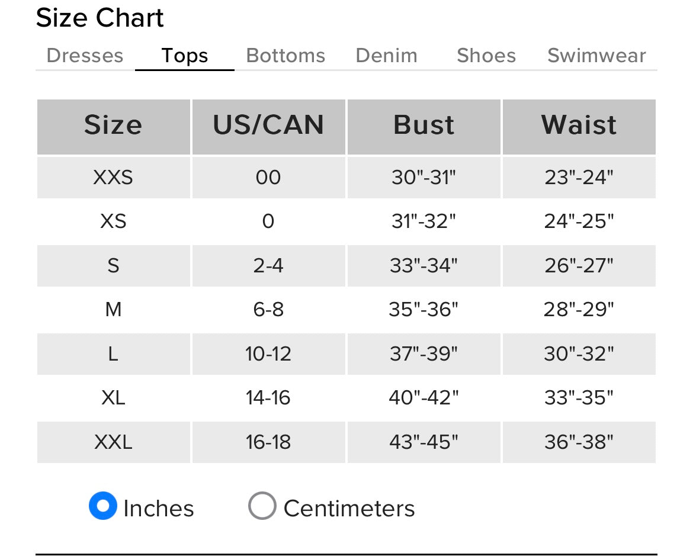
Task: Open the Shoes size tab
Action: pyautogui.click(x=486, y=56)
